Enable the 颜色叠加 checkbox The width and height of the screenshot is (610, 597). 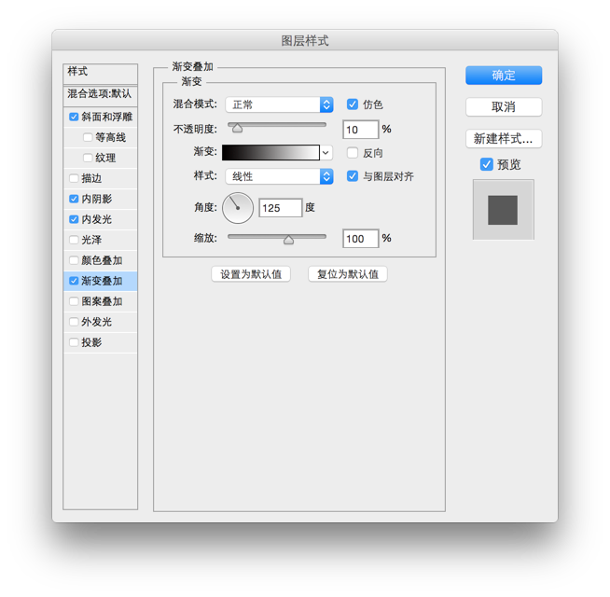tap(74, 260)
